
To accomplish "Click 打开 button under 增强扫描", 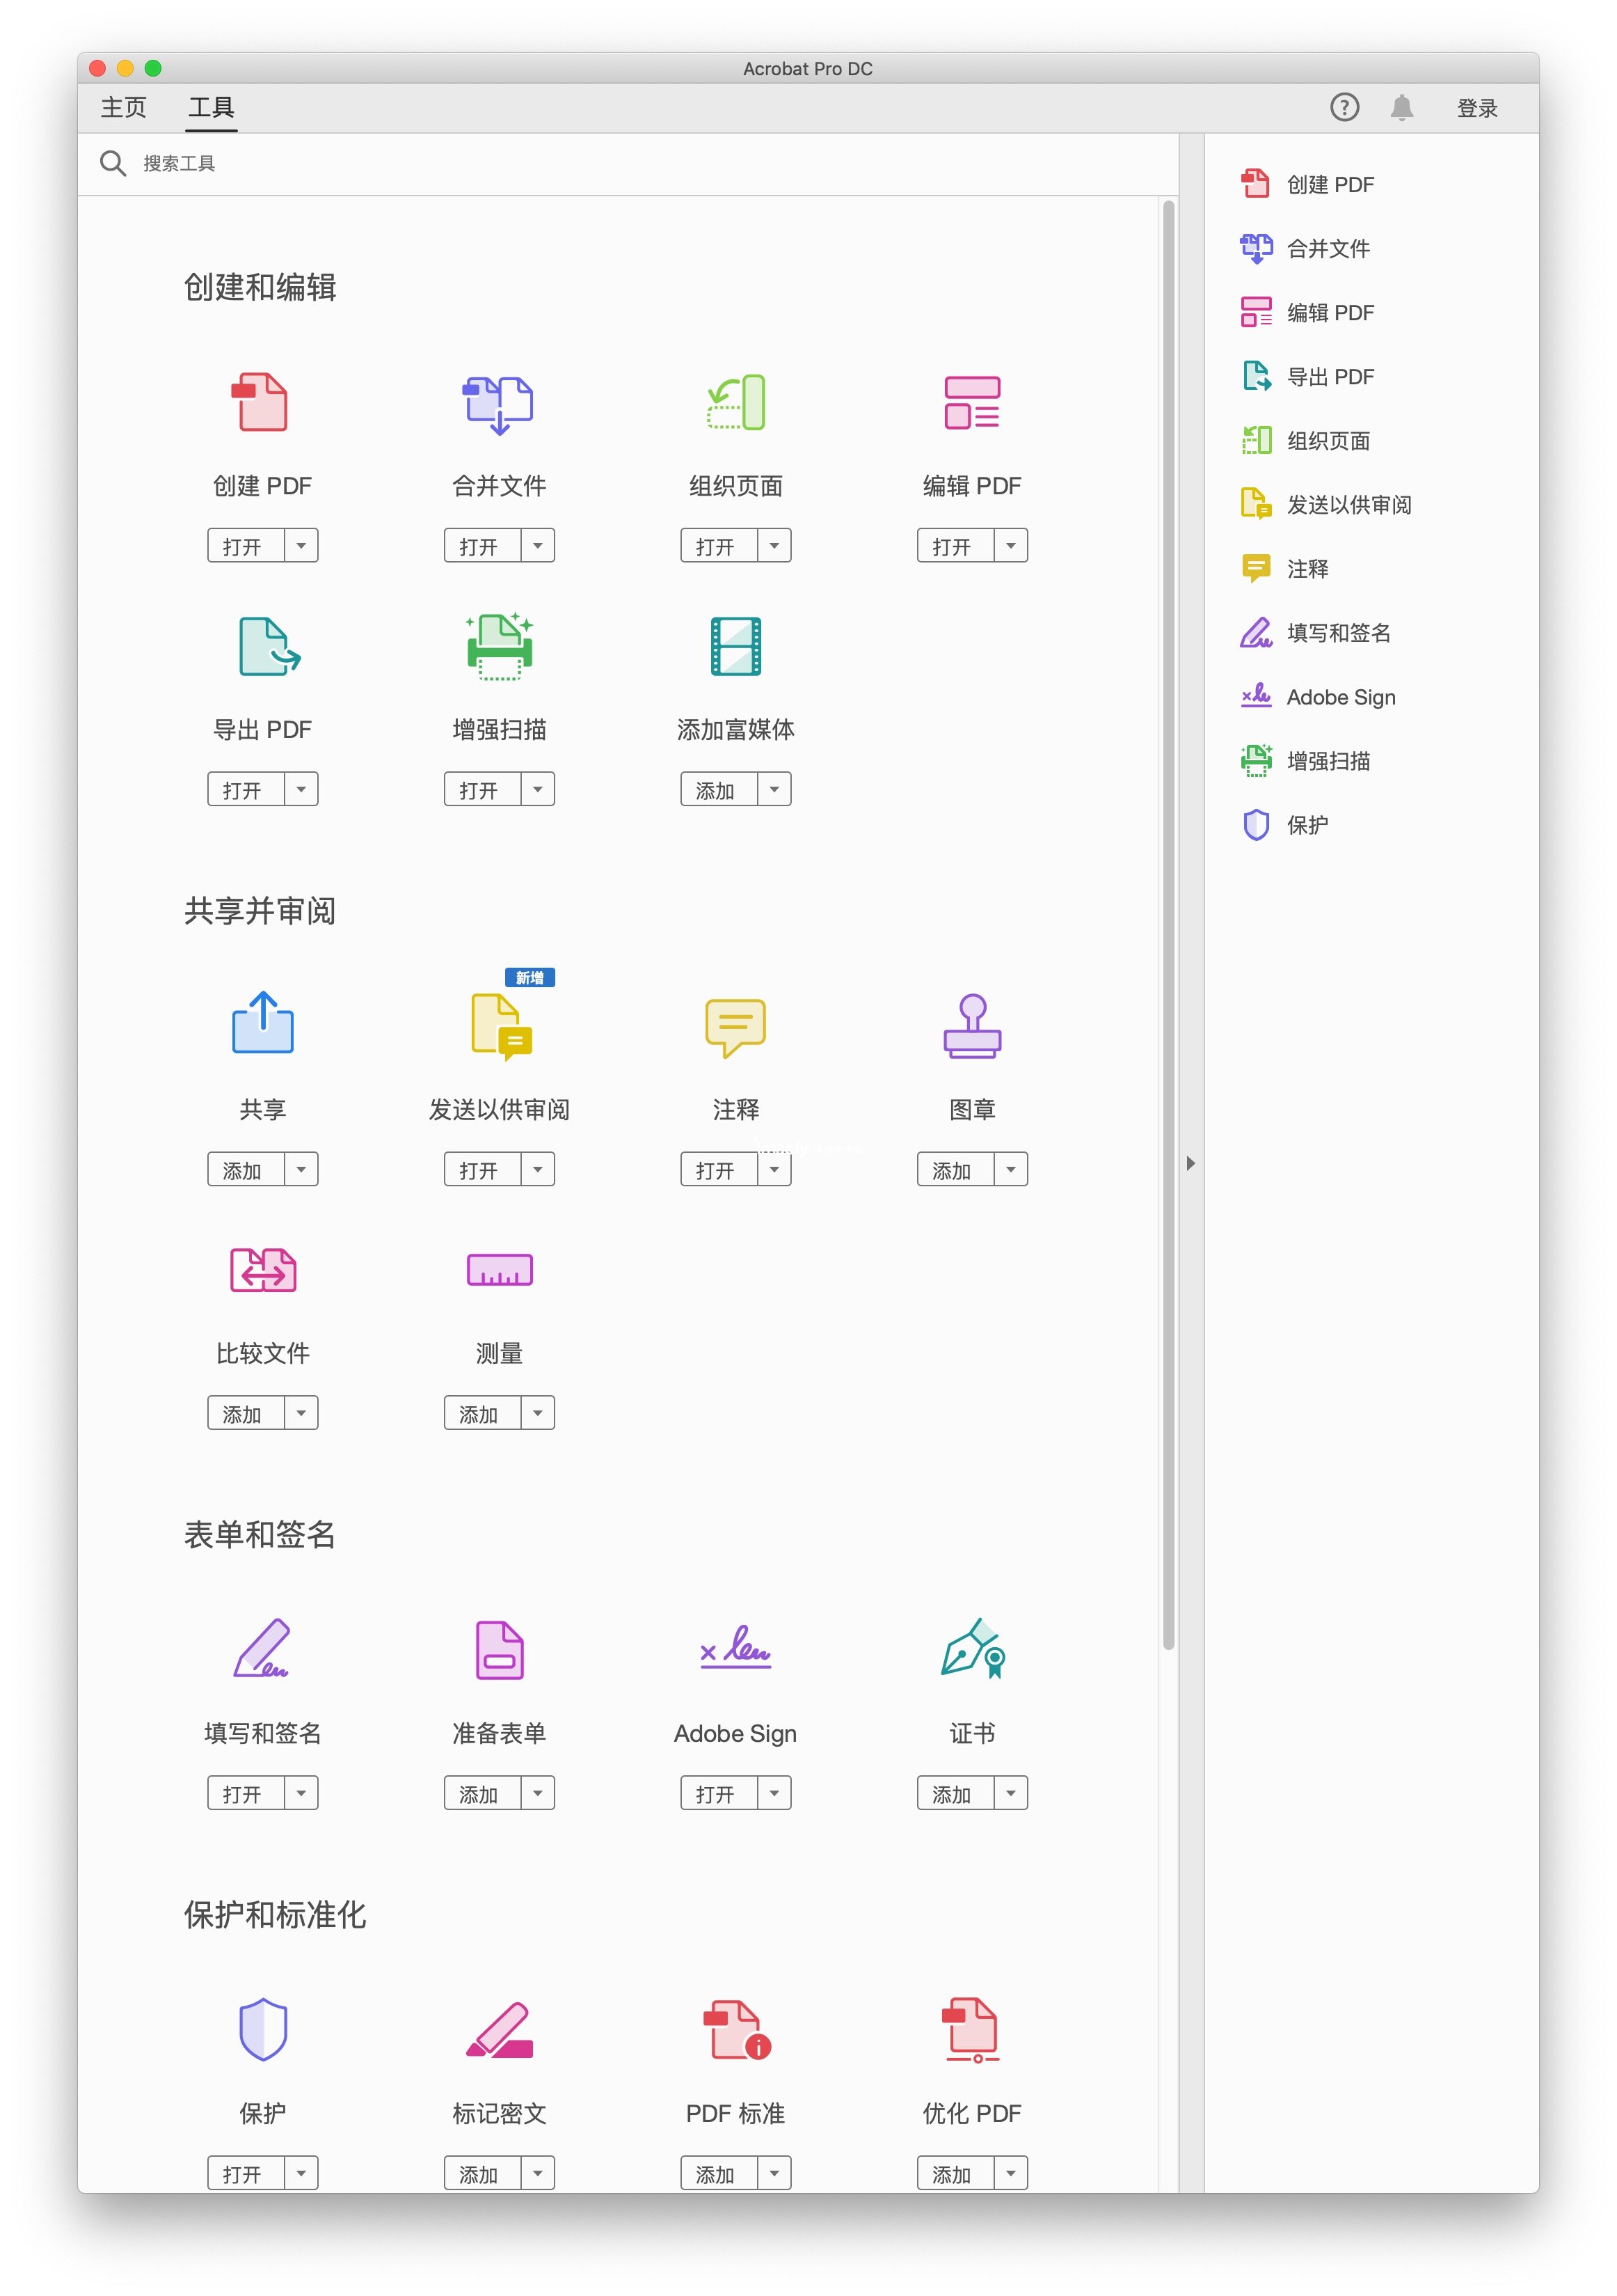I will coord(481,789).
